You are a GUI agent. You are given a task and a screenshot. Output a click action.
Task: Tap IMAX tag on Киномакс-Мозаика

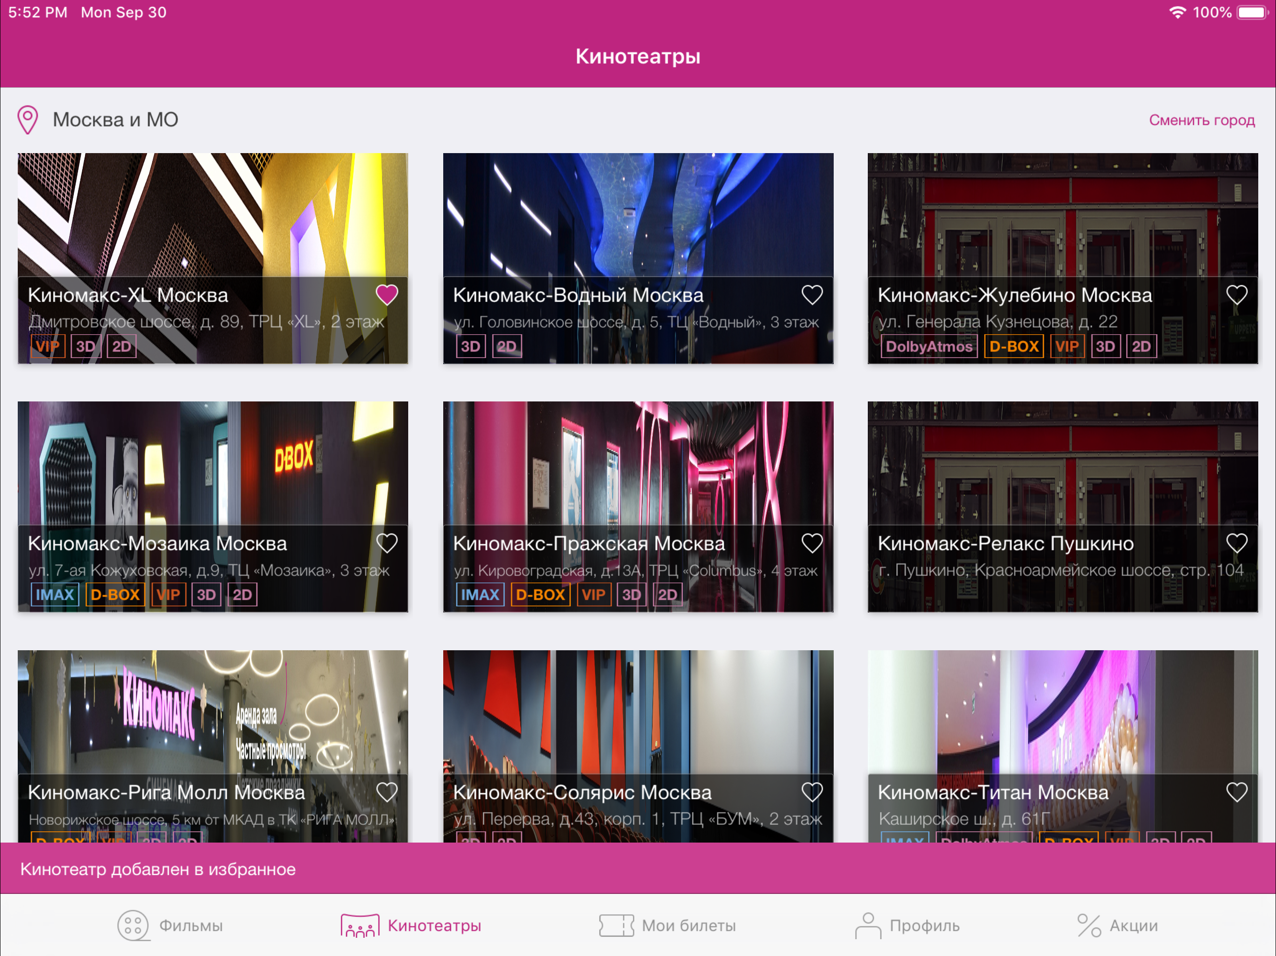pos(55,595)
